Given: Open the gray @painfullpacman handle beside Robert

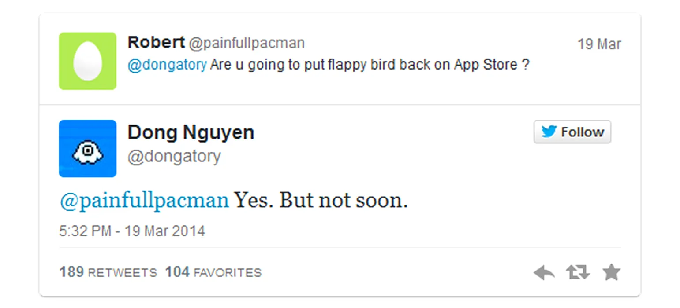Looking at the screenshot, I should point(247,43).
